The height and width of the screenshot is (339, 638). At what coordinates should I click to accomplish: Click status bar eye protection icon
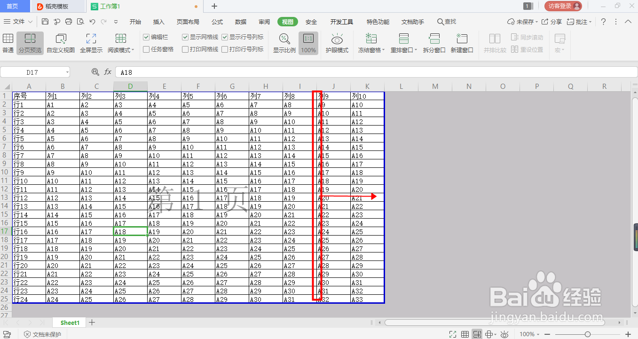[504, 334]
